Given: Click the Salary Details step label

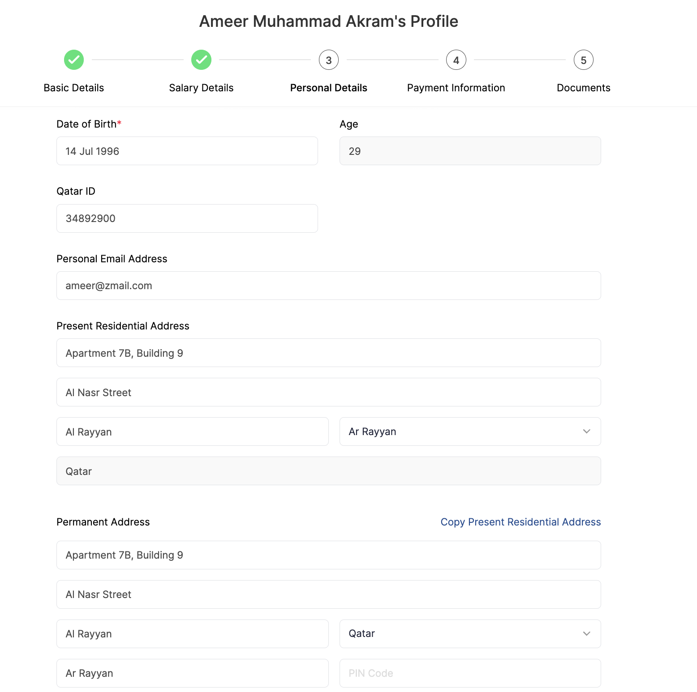Looking at the screenshot, I should 201,88.
